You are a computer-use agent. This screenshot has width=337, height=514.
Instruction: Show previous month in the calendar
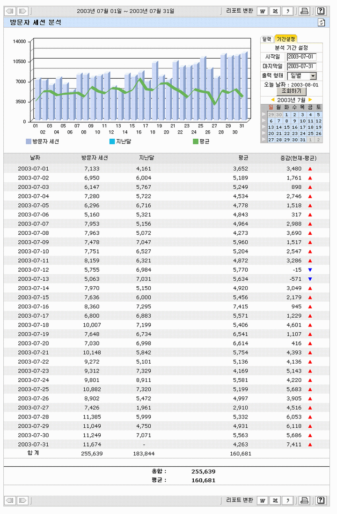pyautogui.click(x=272, y=100)
